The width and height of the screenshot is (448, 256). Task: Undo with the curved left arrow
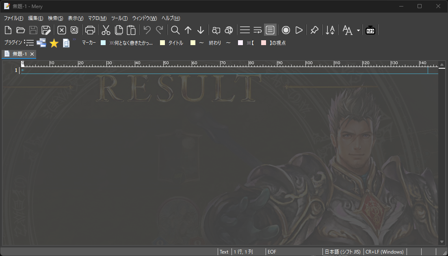click(x=147, y=30)
